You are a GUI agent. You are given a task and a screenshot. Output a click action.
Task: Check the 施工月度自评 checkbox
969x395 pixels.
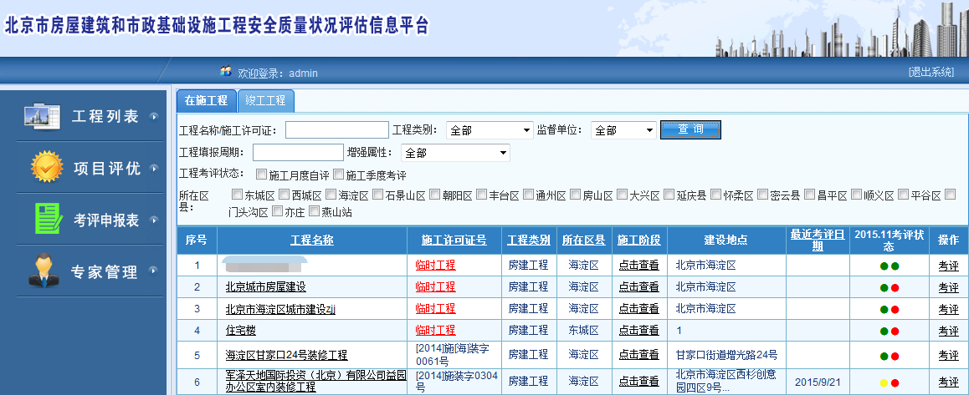tap(262, 175)
